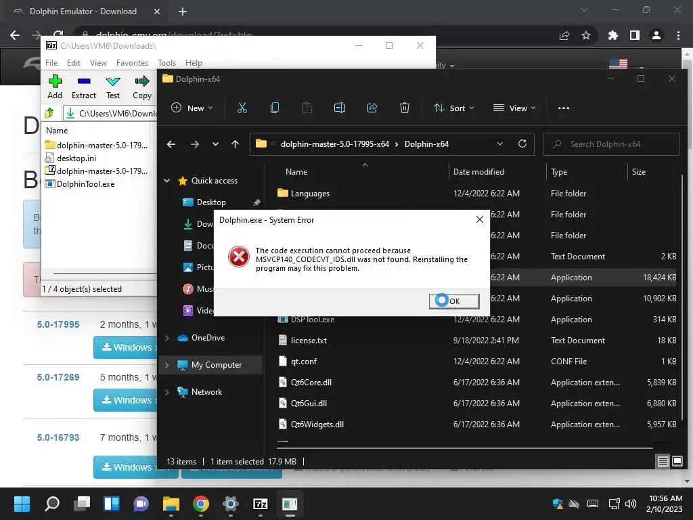Open recent locations chevron in Explorer
Image resolution: width=693 pixels, height=520 pixels.
[215, 144]
